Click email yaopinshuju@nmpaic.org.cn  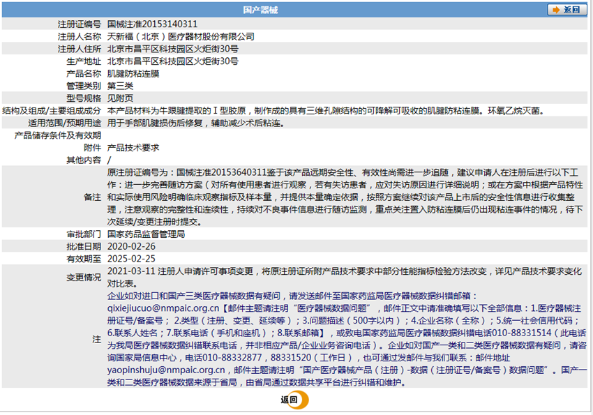pos(166,370)
